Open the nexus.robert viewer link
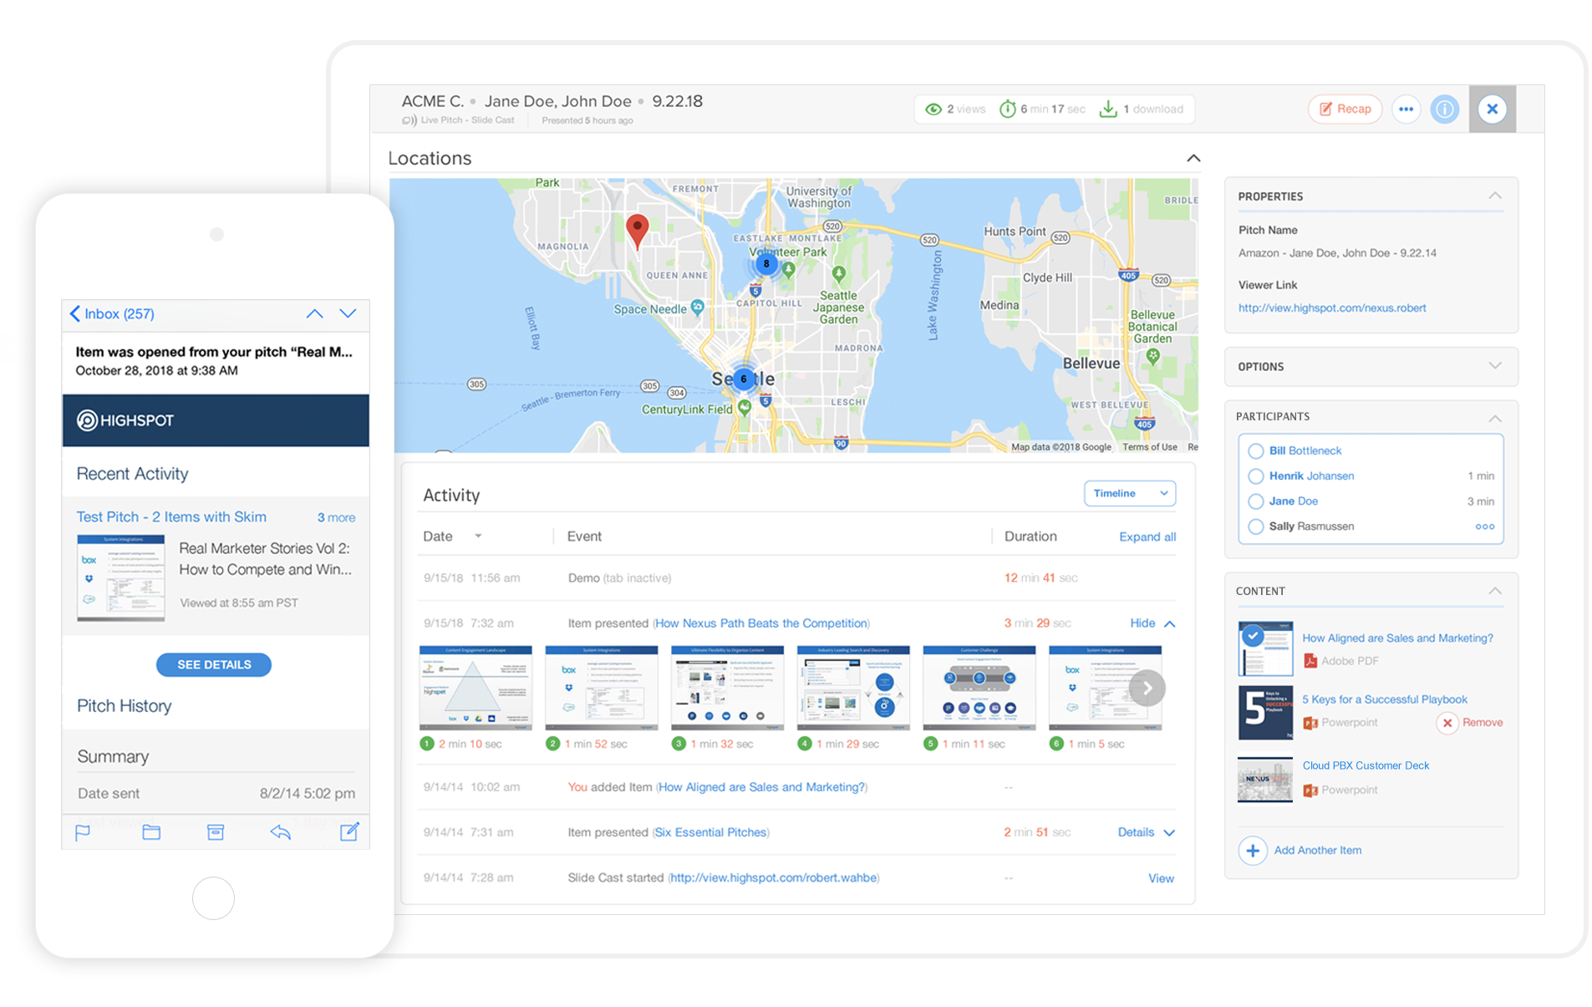The image size is (1592, 1007). [1331, 308]
